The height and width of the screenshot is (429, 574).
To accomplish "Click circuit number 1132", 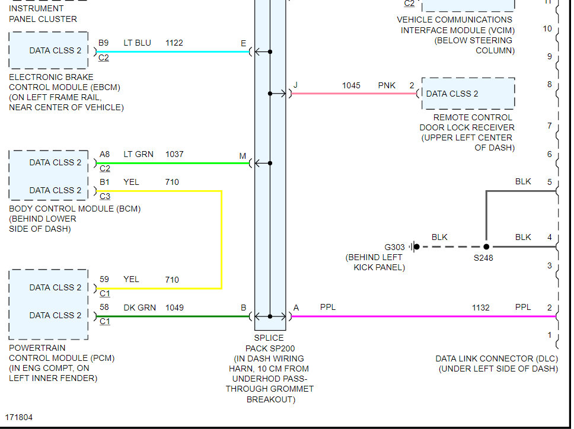I will point(481,308).
